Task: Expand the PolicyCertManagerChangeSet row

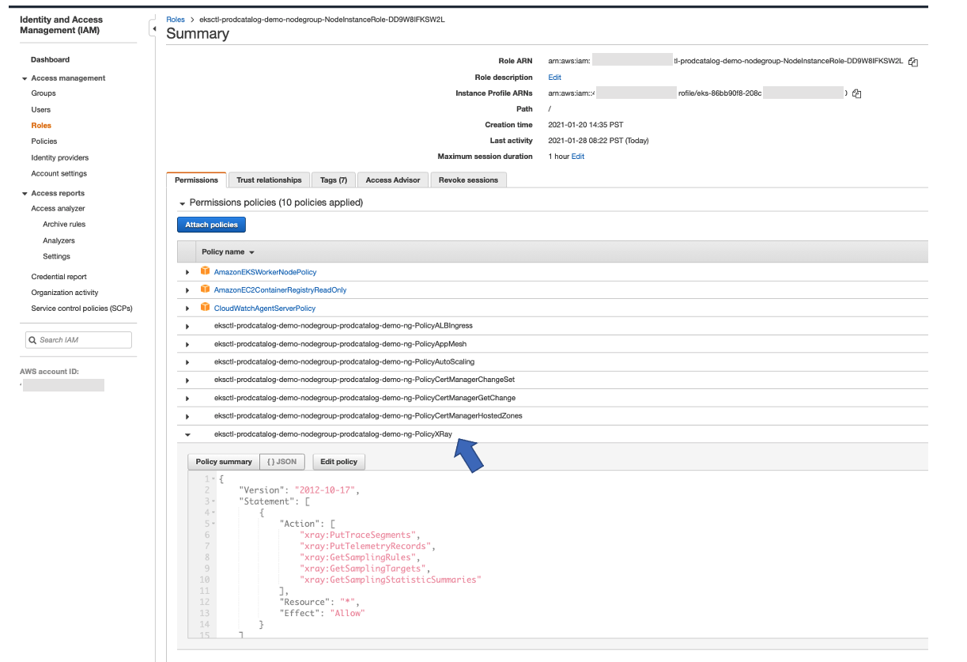Action: point(187,380)
